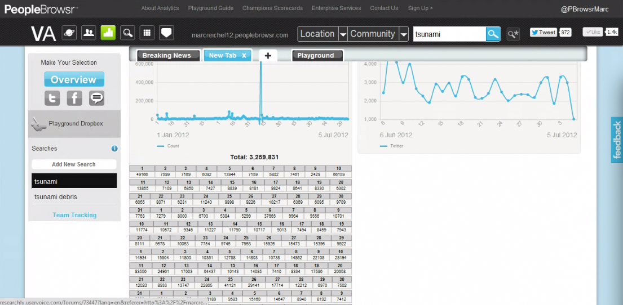
Task: Open the advanced search star icon
Action: pyautogui.click(x=513, y=34)
